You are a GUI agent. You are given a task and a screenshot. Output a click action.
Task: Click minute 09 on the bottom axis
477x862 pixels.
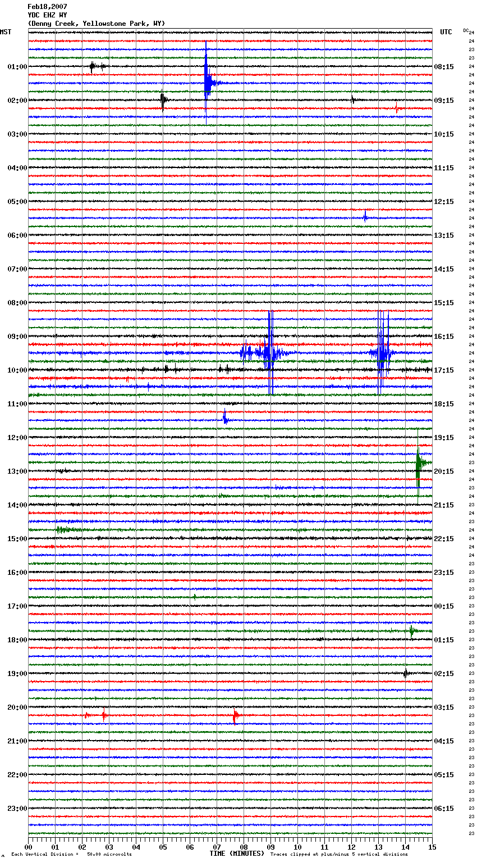tap(270, 847)
